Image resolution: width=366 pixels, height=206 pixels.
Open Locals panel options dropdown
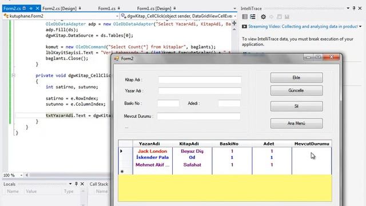pos(70,184)
